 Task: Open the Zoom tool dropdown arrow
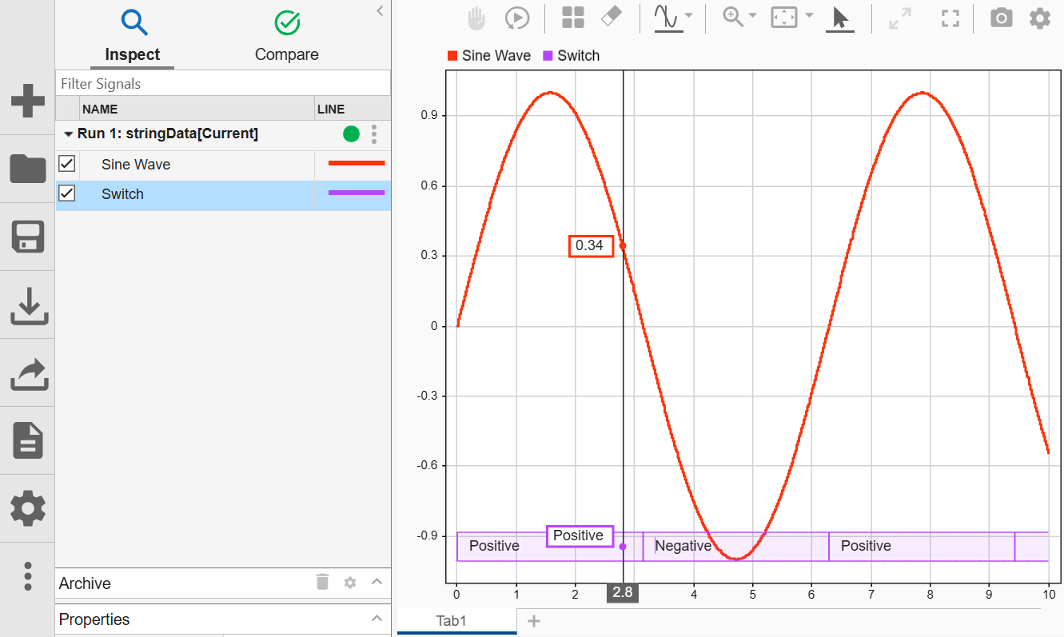click(753, 16)
